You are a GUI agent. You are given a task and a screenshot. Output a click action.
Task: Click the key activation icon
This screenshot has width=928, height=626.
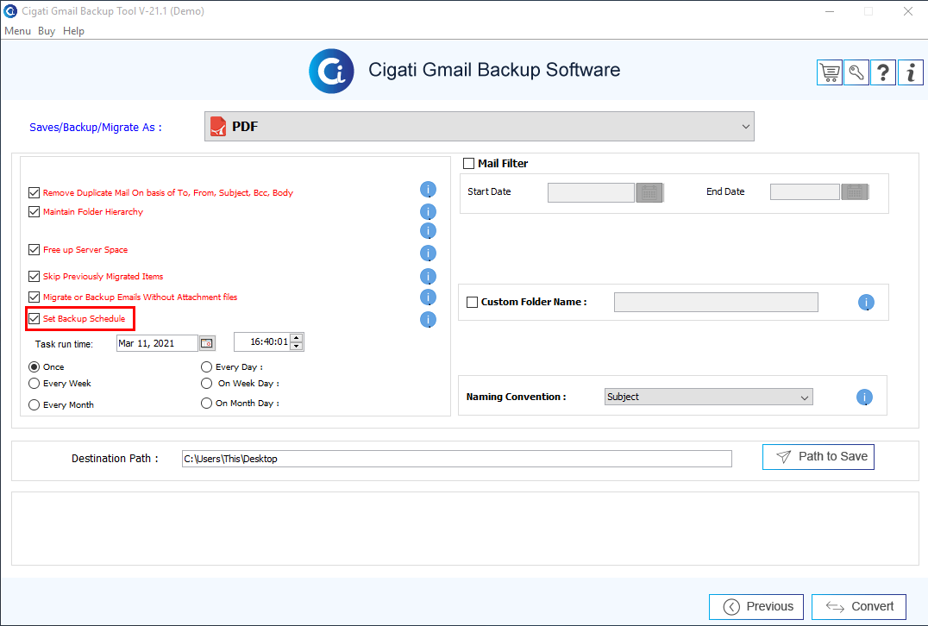point(856,72)
